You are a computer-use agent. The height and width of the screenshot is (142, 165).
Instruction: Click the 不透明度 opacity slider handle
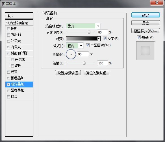coord(89,32)
